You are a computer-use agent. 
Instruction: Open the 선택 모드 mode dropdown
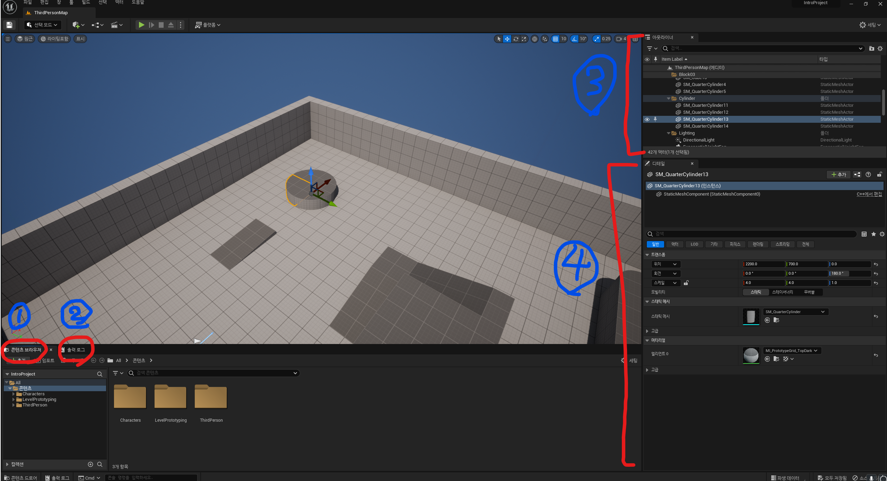(42, 25)
